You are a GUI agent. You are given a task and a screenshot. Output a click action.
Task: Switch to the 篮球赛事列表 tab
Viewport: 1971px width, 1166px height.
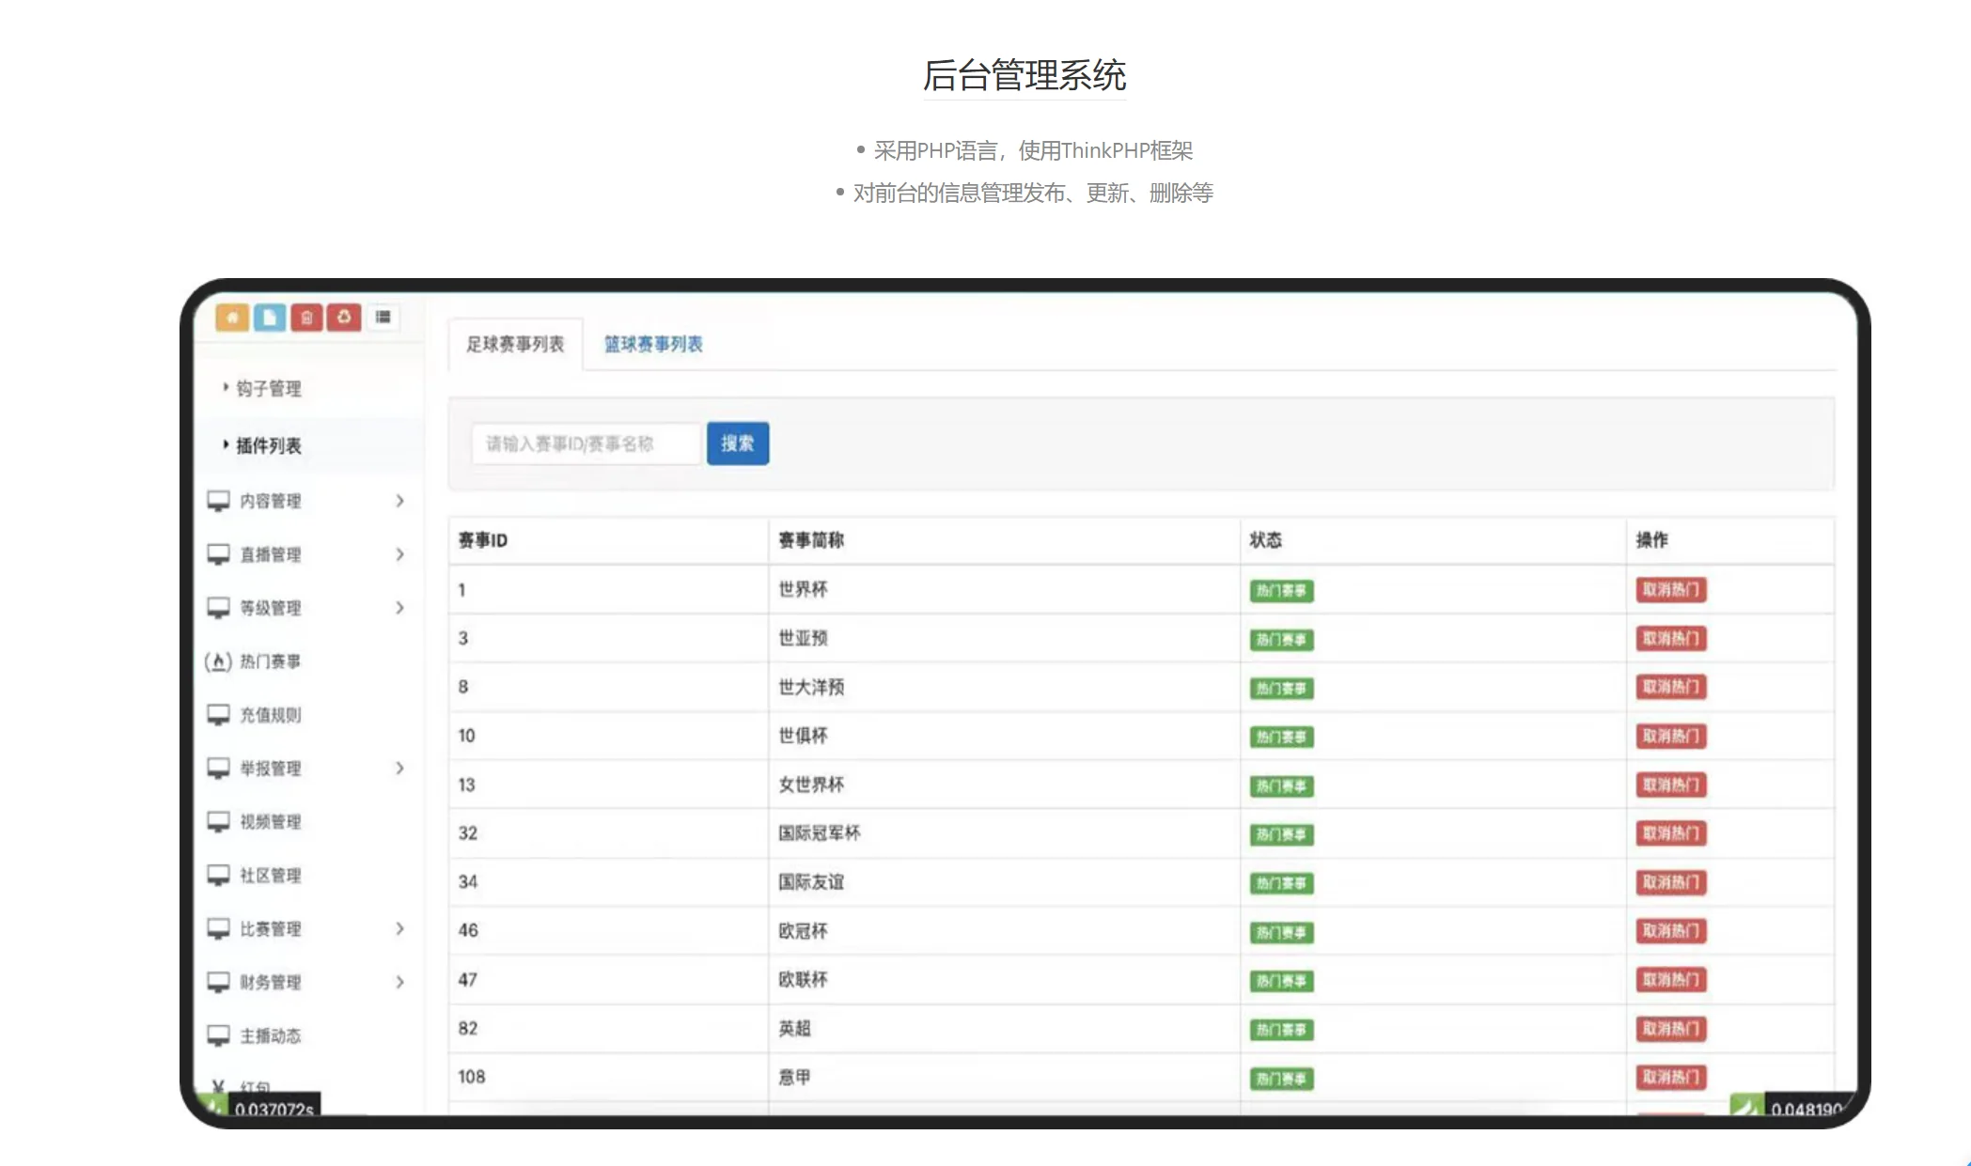(653, 344)
